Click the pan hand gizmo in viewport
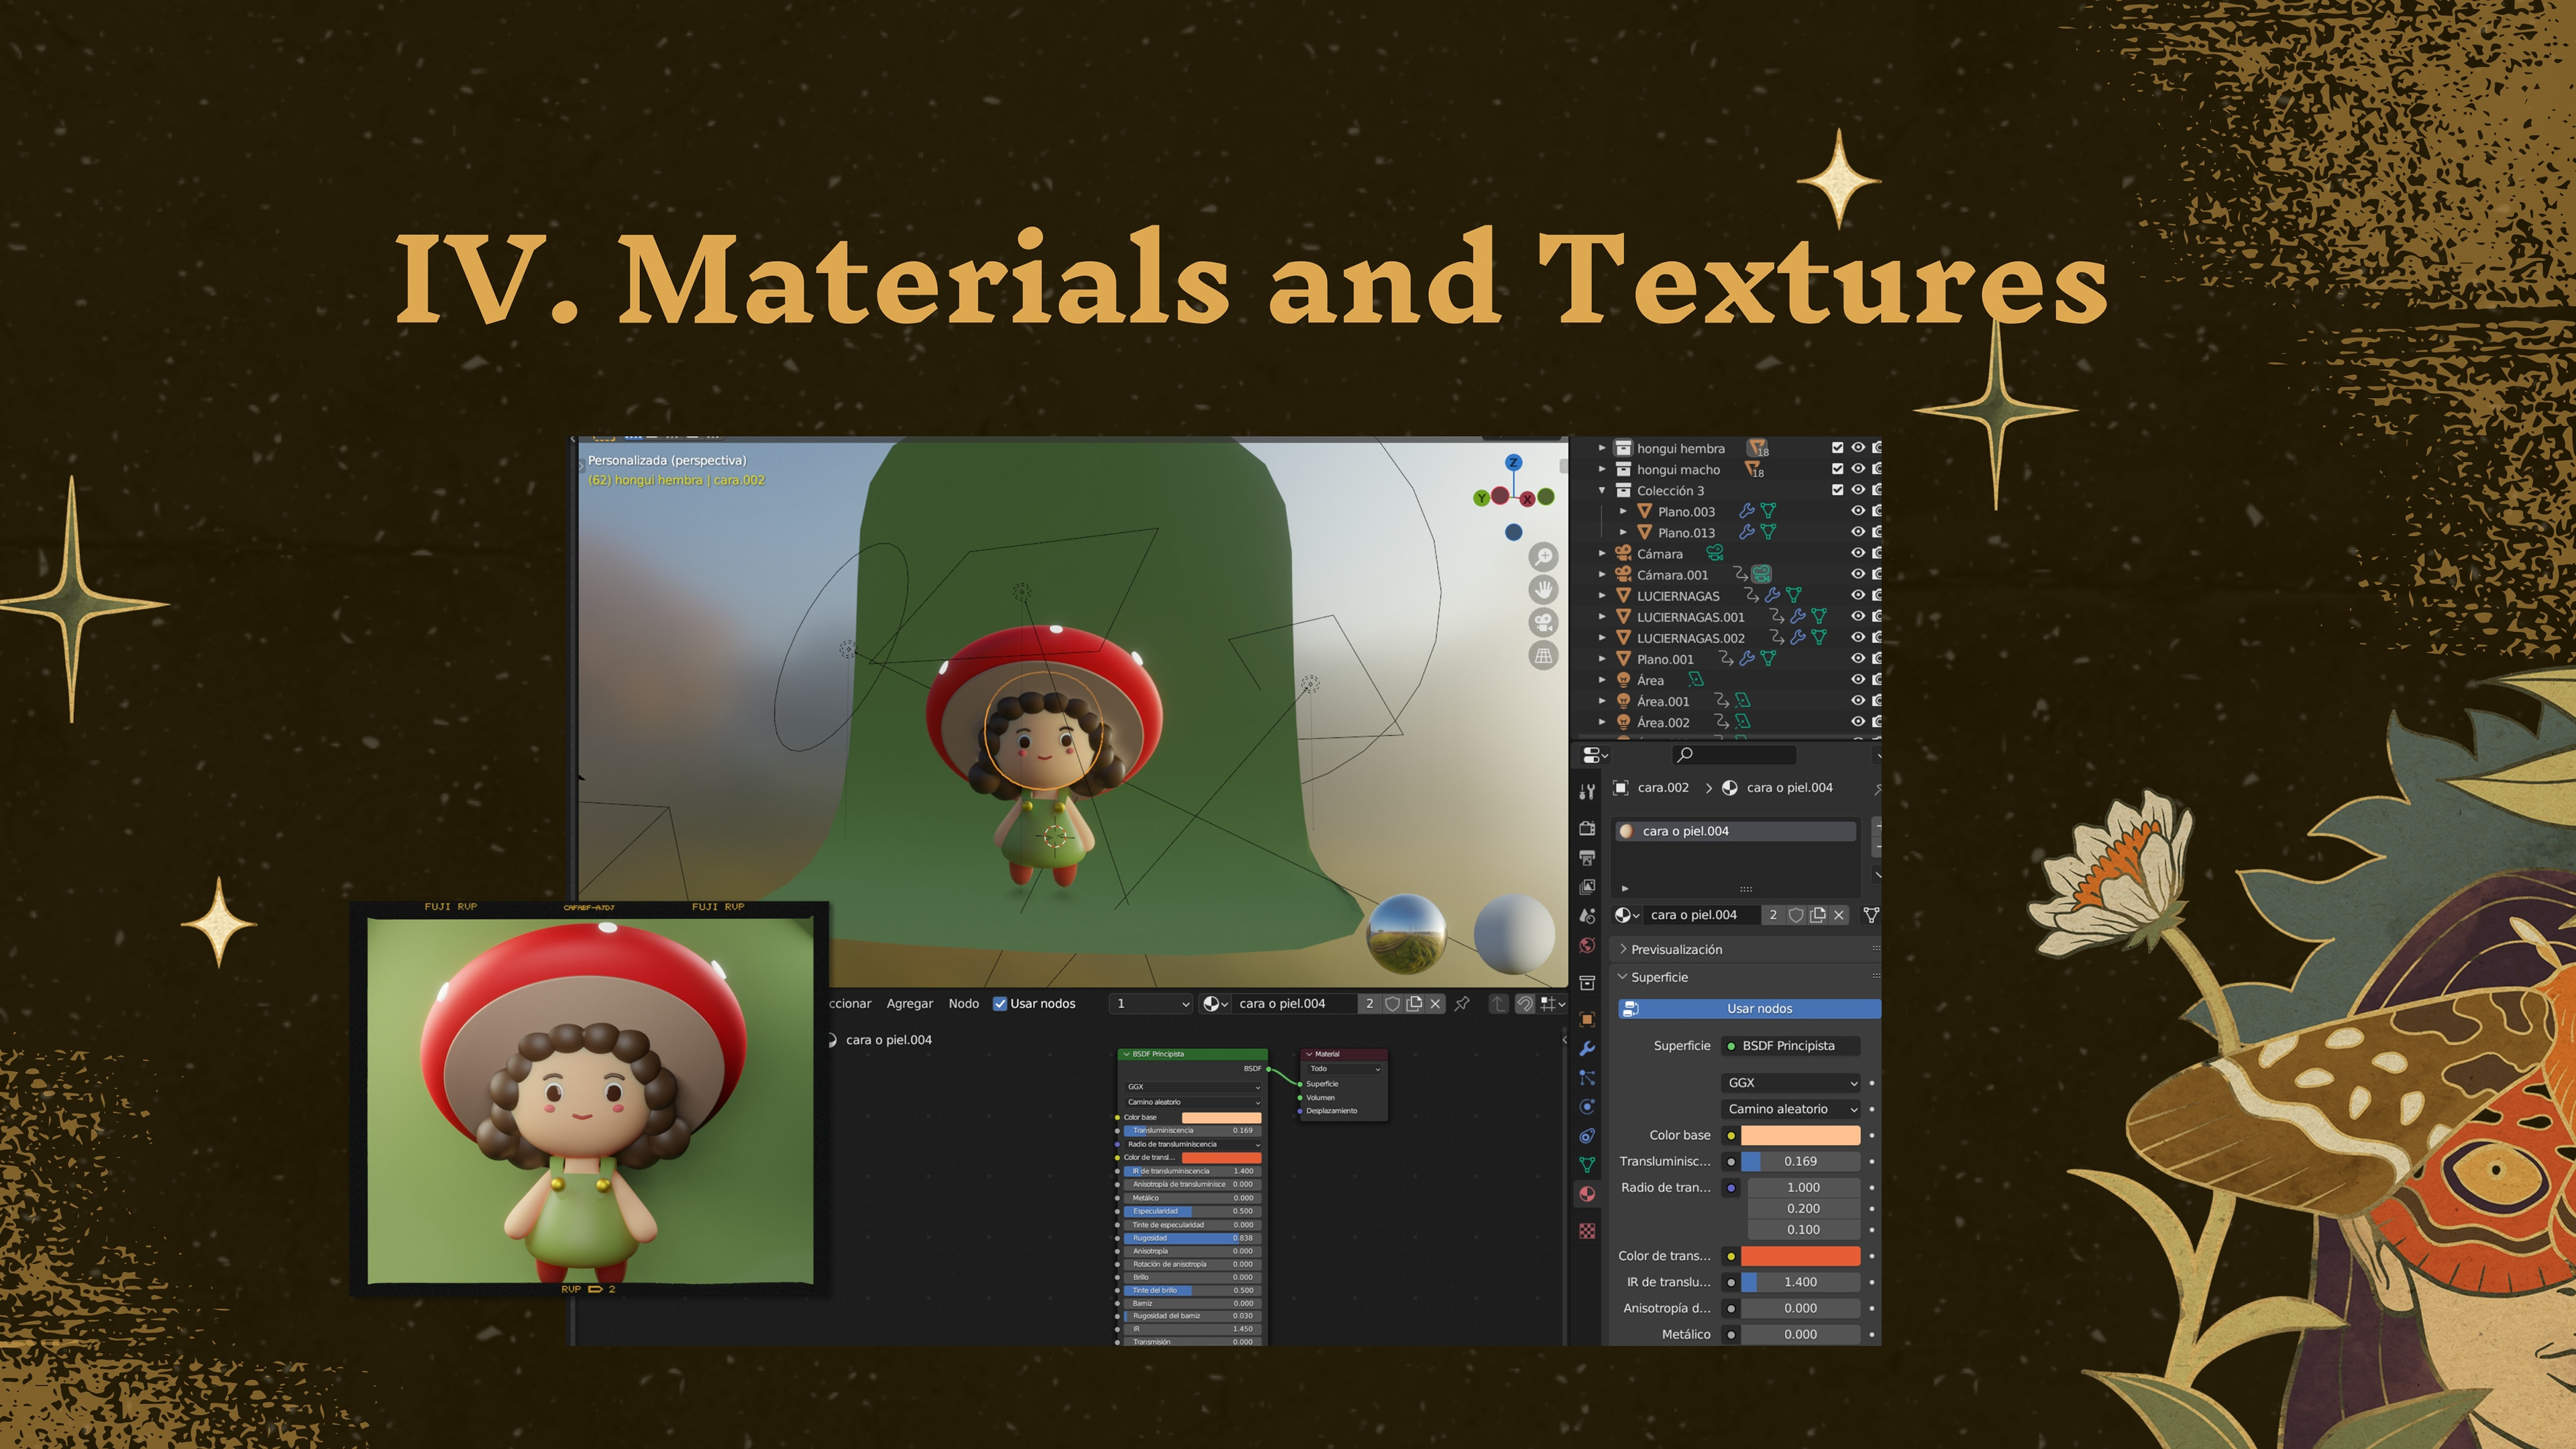Viewport: 2576px width, 1449px height. 1543,590
